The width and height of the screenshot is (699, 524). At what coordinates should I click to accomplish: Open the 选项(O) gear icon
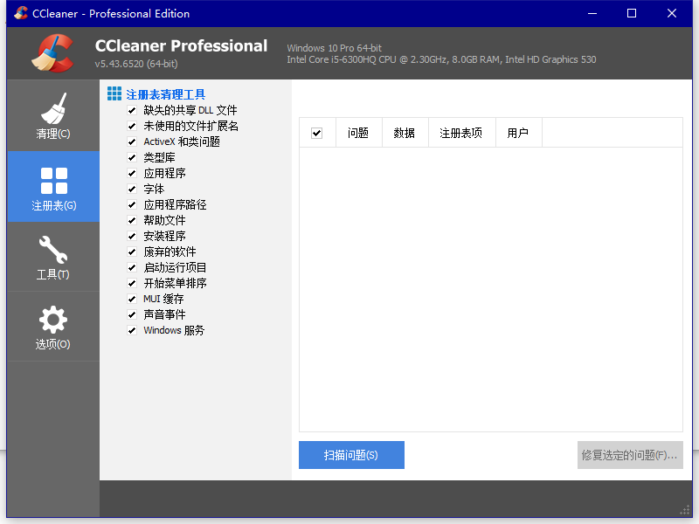coord(53,320)
